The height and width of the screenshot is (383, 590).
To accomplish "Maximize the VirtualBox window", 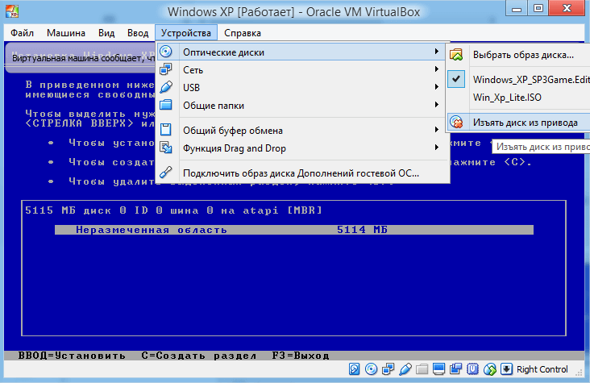I will [538, 9].
